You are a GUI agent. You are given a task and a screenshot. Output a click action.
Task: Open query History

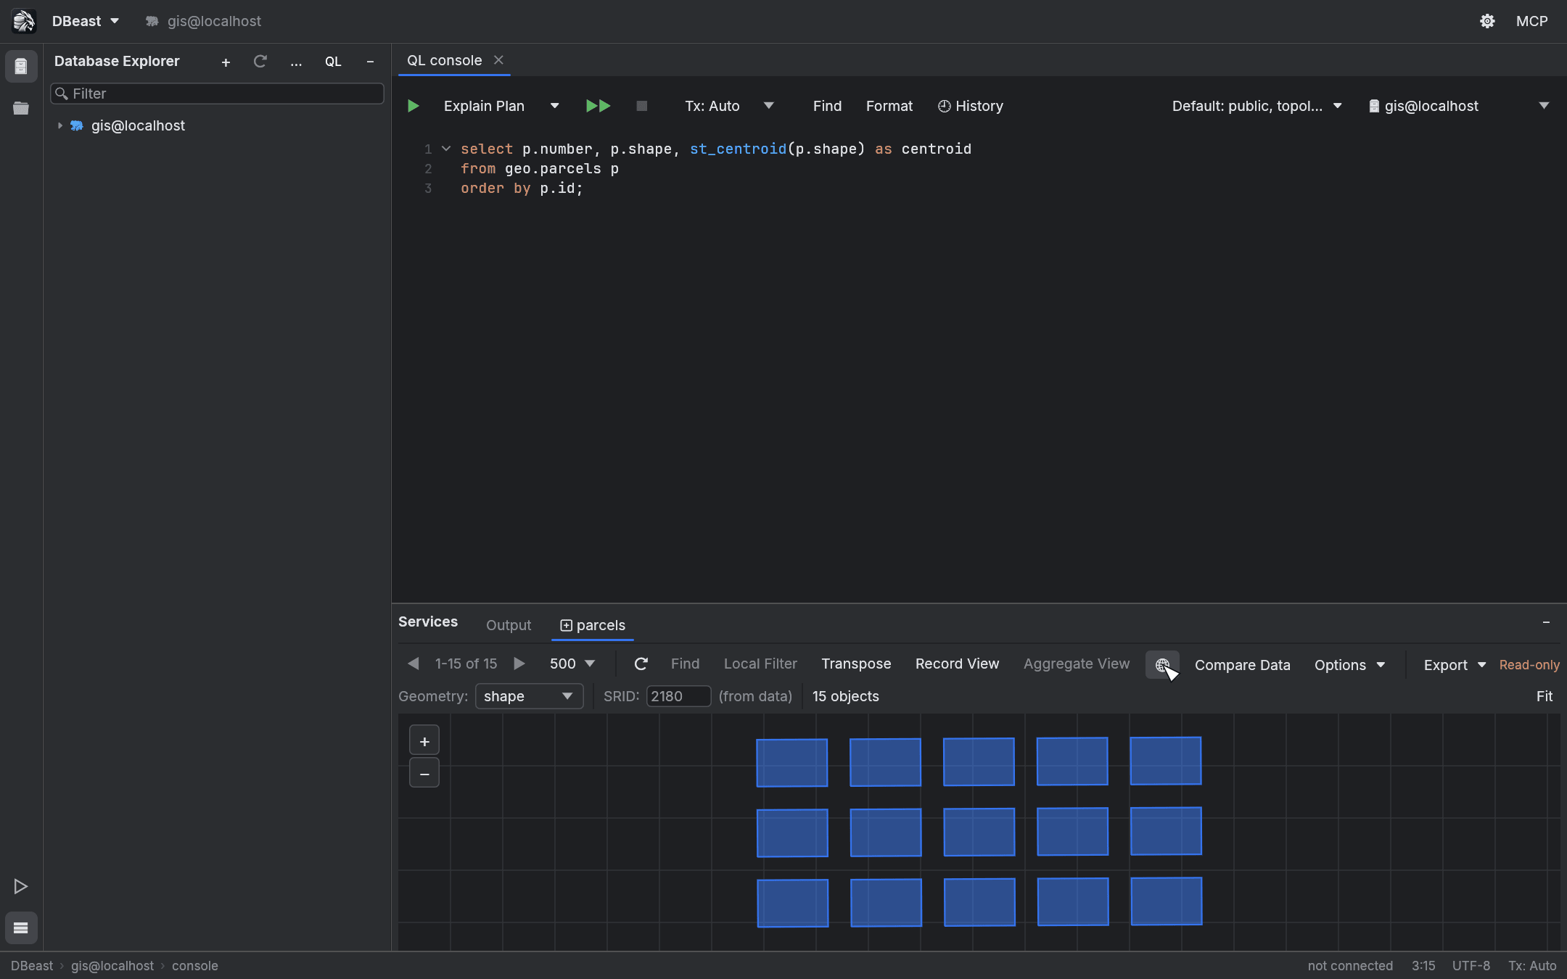point(971,106)
